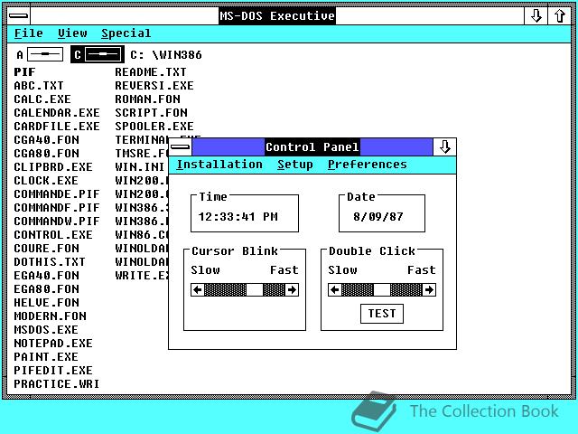The width and height of the screenshot is (578, 434).
Task: Select HELVE.FON file
Action: tap(46, 303)
